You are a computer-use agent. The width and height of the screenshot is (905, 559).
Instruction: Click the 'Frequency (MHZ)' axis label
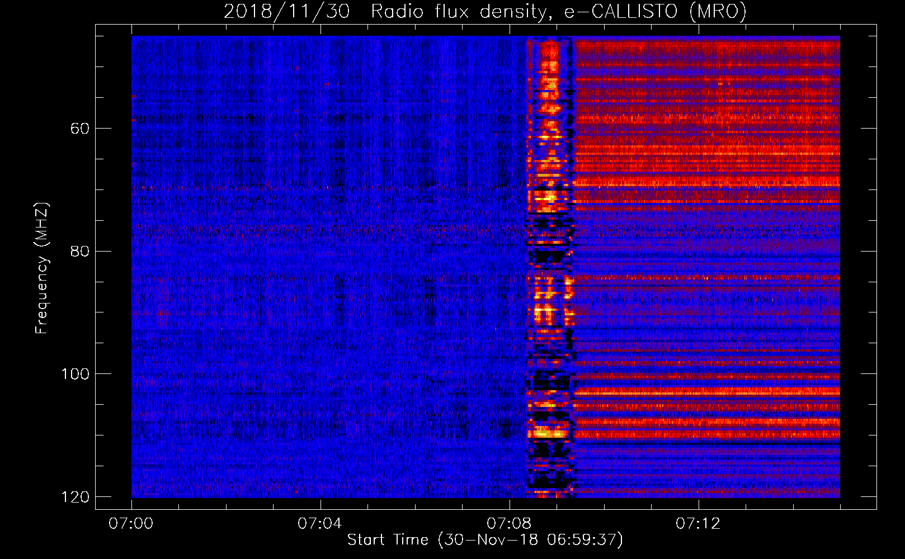coord(42,268)
